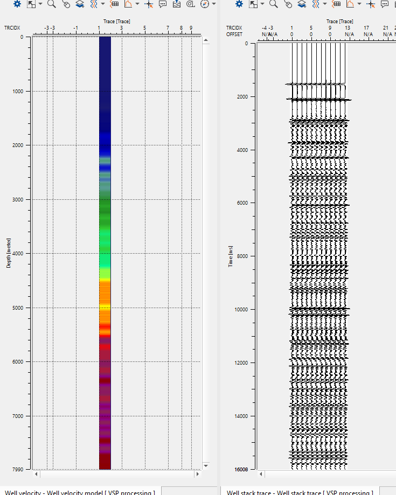The height and width of the screenshot is (495, 396).
Task: Click the Trace [Trace] title in velocity panel
Action: click(116, 22)
